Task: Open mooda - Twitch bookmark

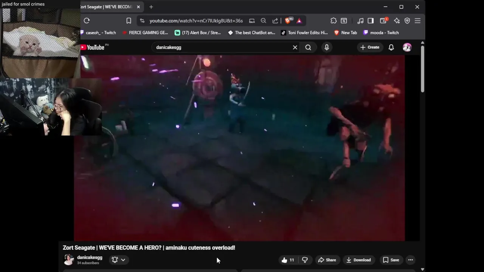Action: [381, 32]
